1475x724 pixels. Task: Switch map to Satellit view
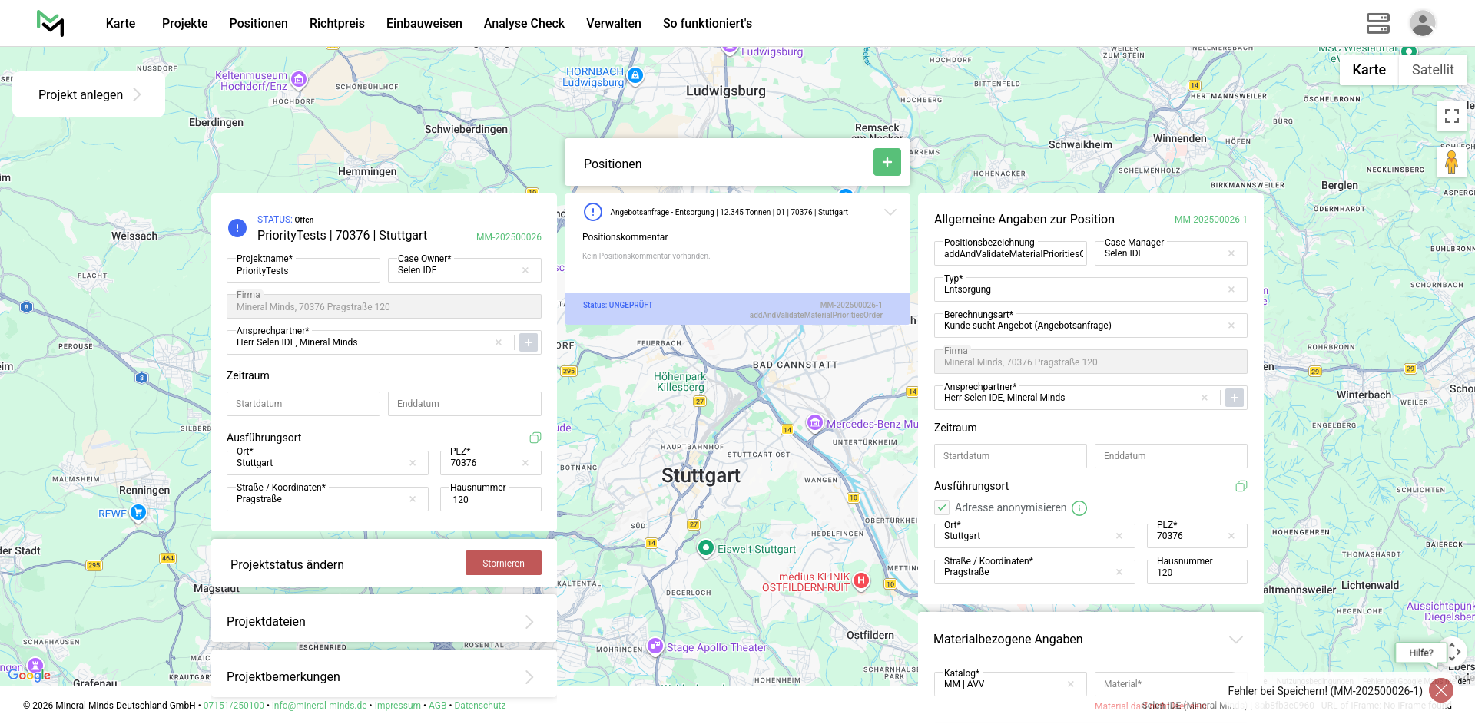click(1432, 70)
